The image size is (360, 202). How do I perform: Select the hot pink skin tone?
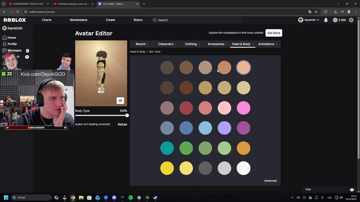(x=244, y=108)
